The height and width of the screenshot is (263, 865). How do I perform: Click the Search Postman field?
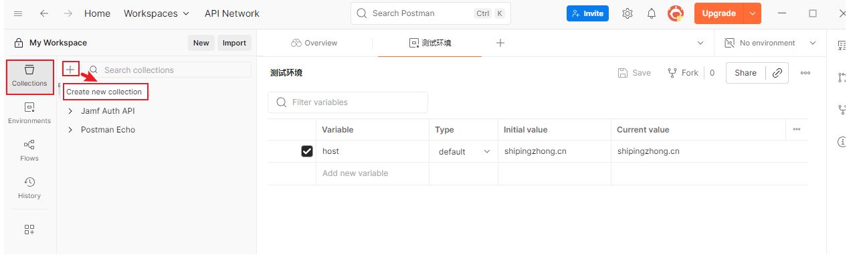[x=431, y=13]
